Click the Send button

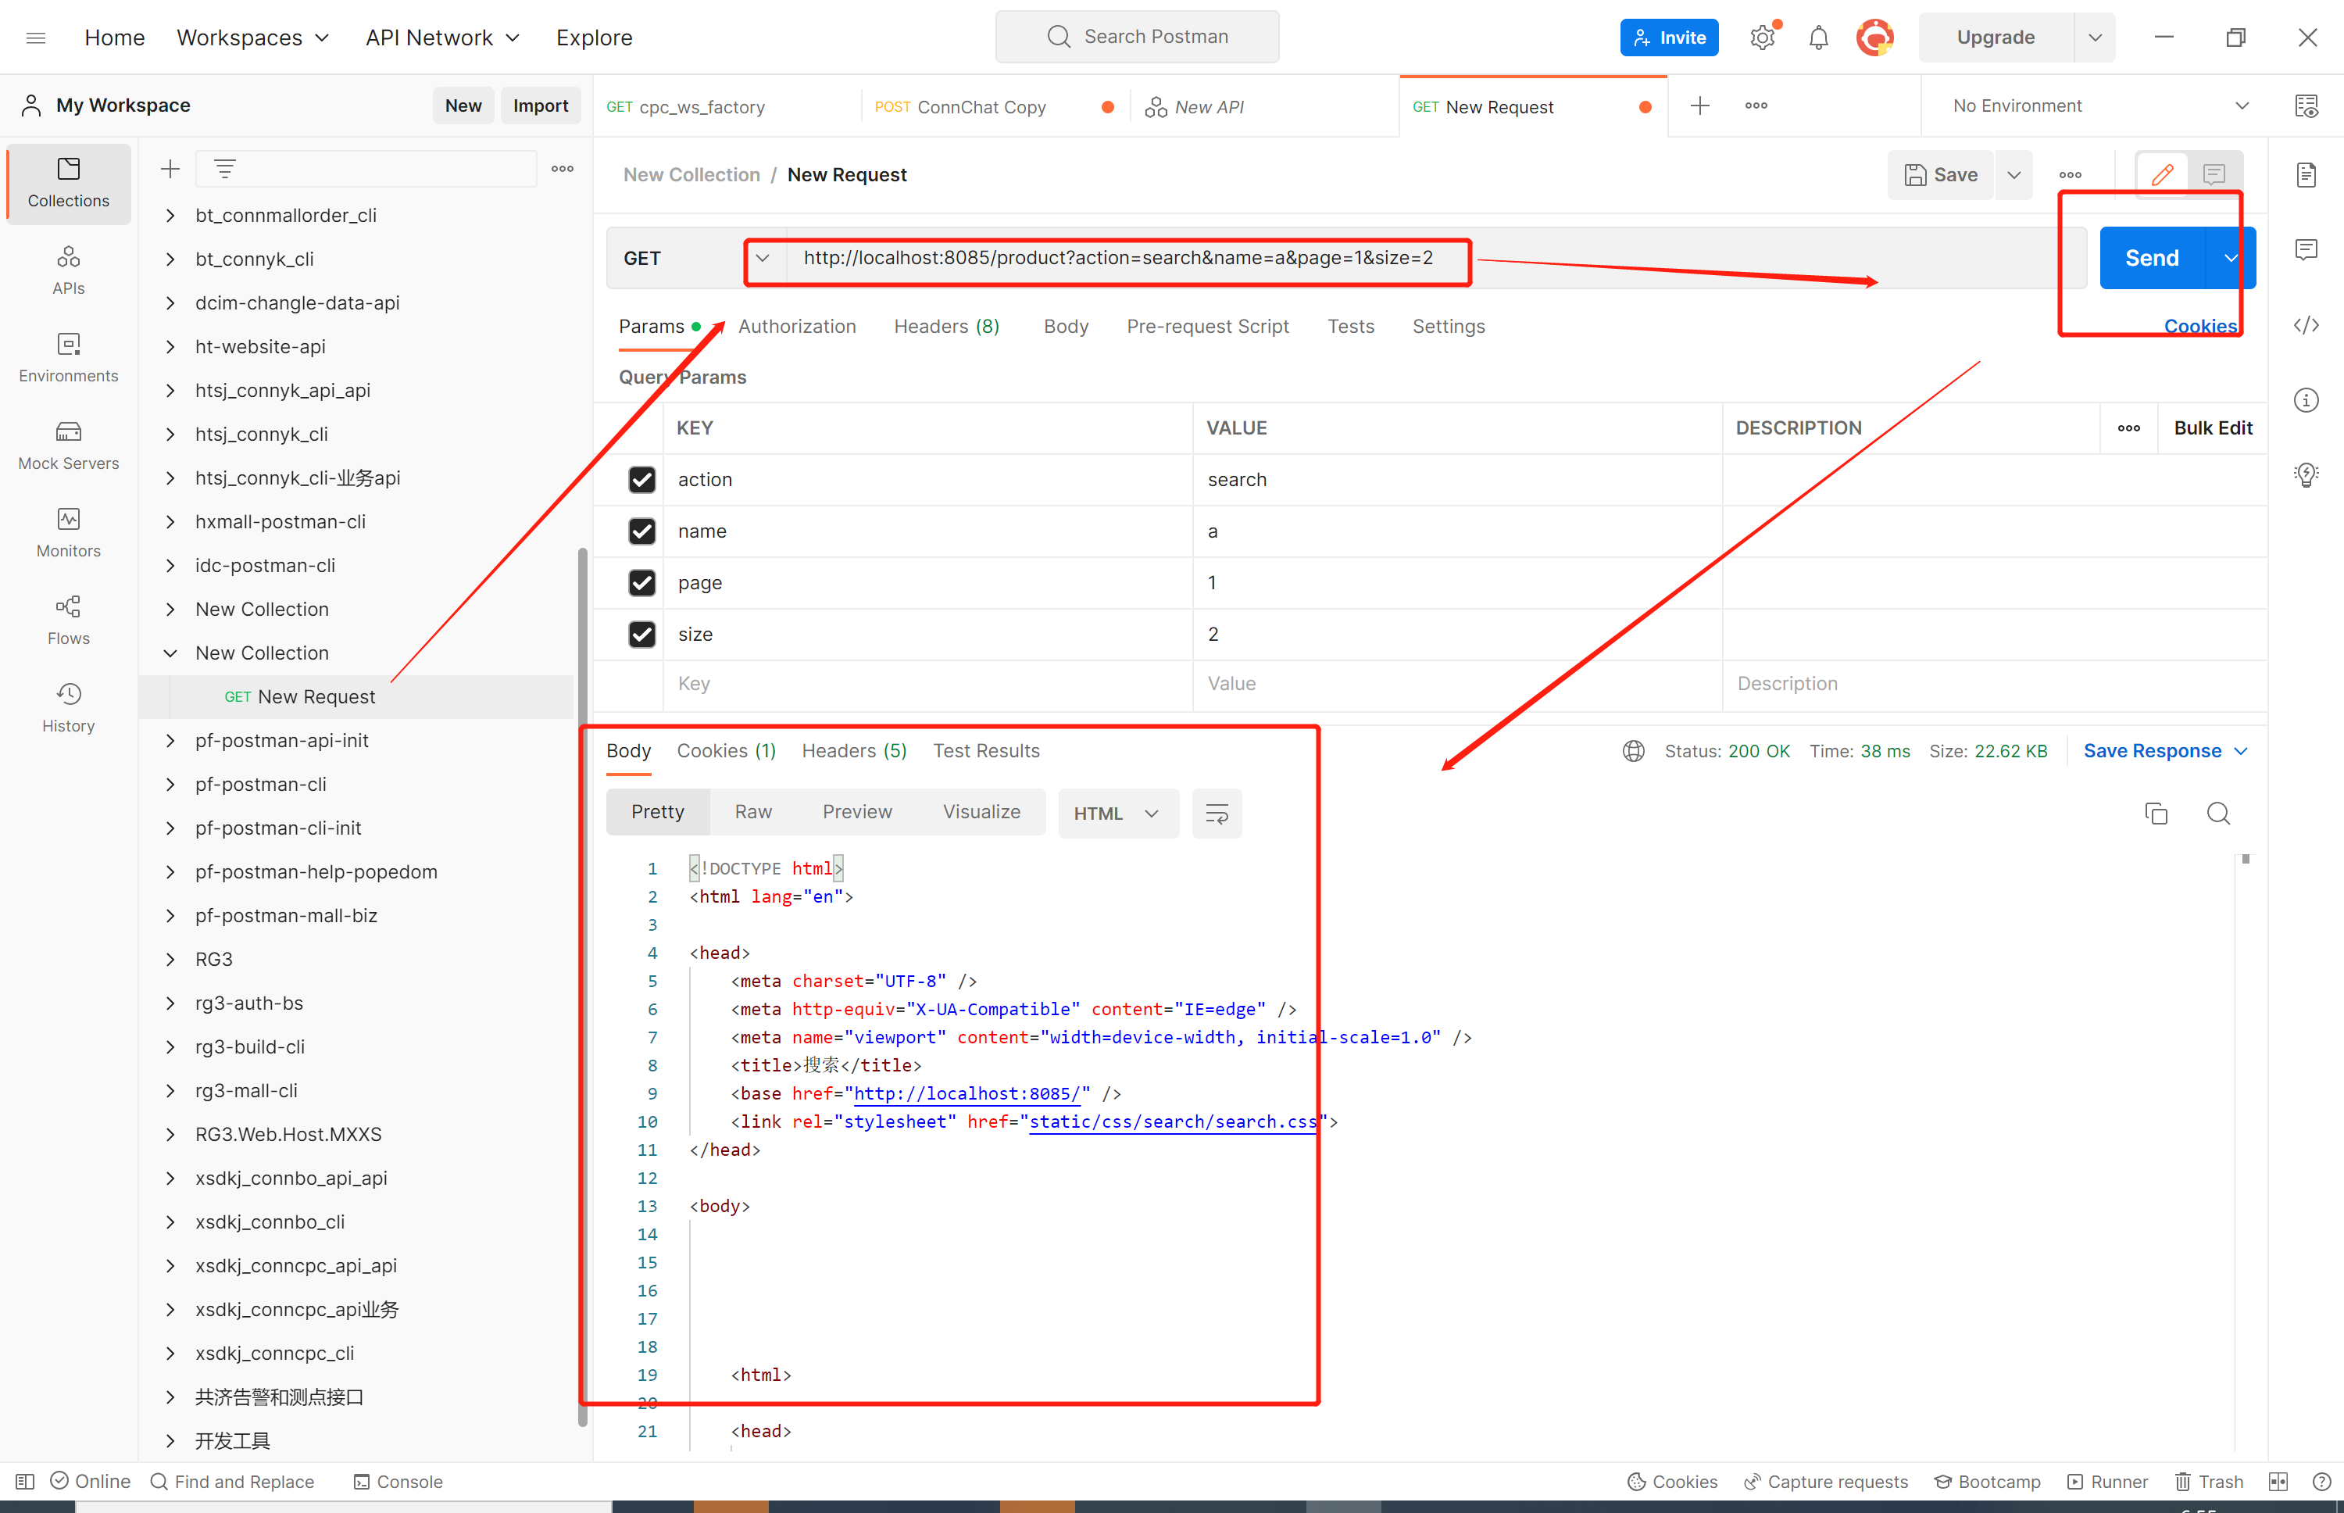2152,259
